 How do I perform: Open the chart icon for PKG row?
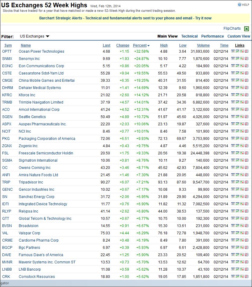237,139
